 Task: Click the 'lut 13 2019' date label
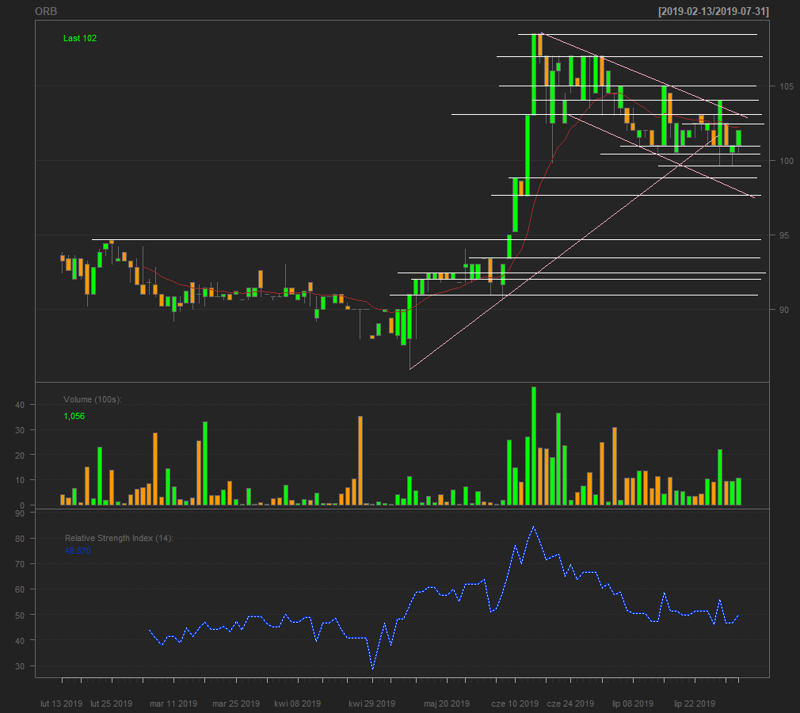tap(61, 703)
